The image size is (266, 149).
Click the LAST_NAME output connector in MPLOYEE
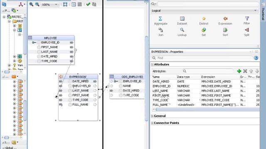[71, 52]
